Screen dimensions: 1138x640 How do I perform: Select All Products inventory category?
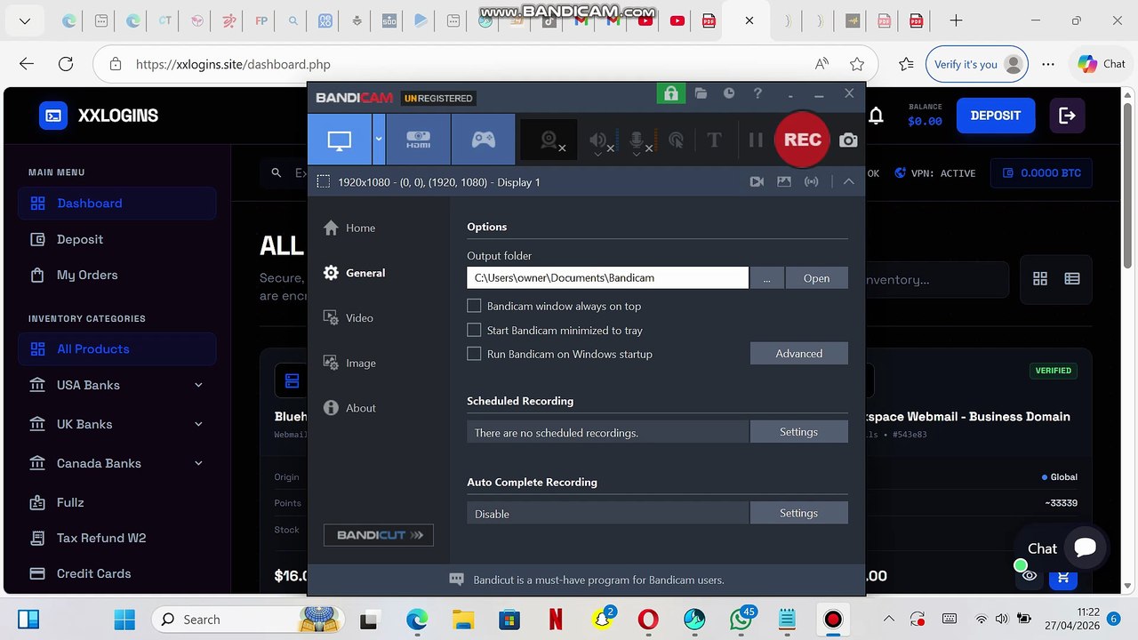tap(117, 348)
